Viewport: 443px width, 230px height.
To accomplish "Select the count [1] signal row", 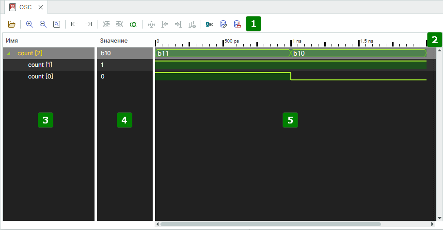I will pyautogui.click(x=48, y=64).
